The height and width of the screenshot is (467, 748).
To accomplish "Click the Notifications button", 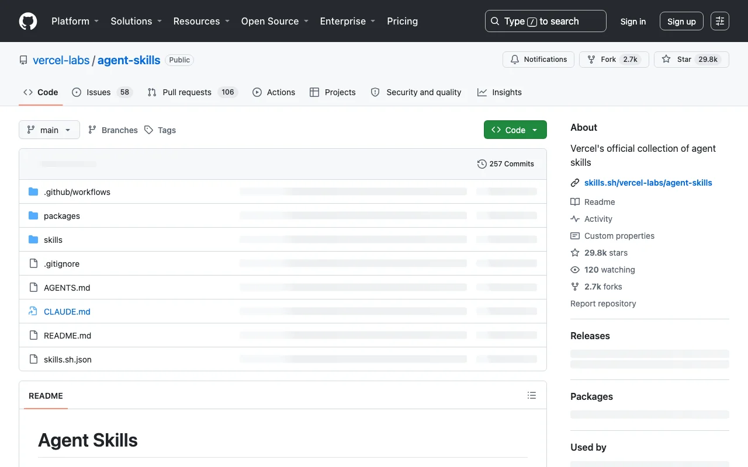I will coord(538,60).
